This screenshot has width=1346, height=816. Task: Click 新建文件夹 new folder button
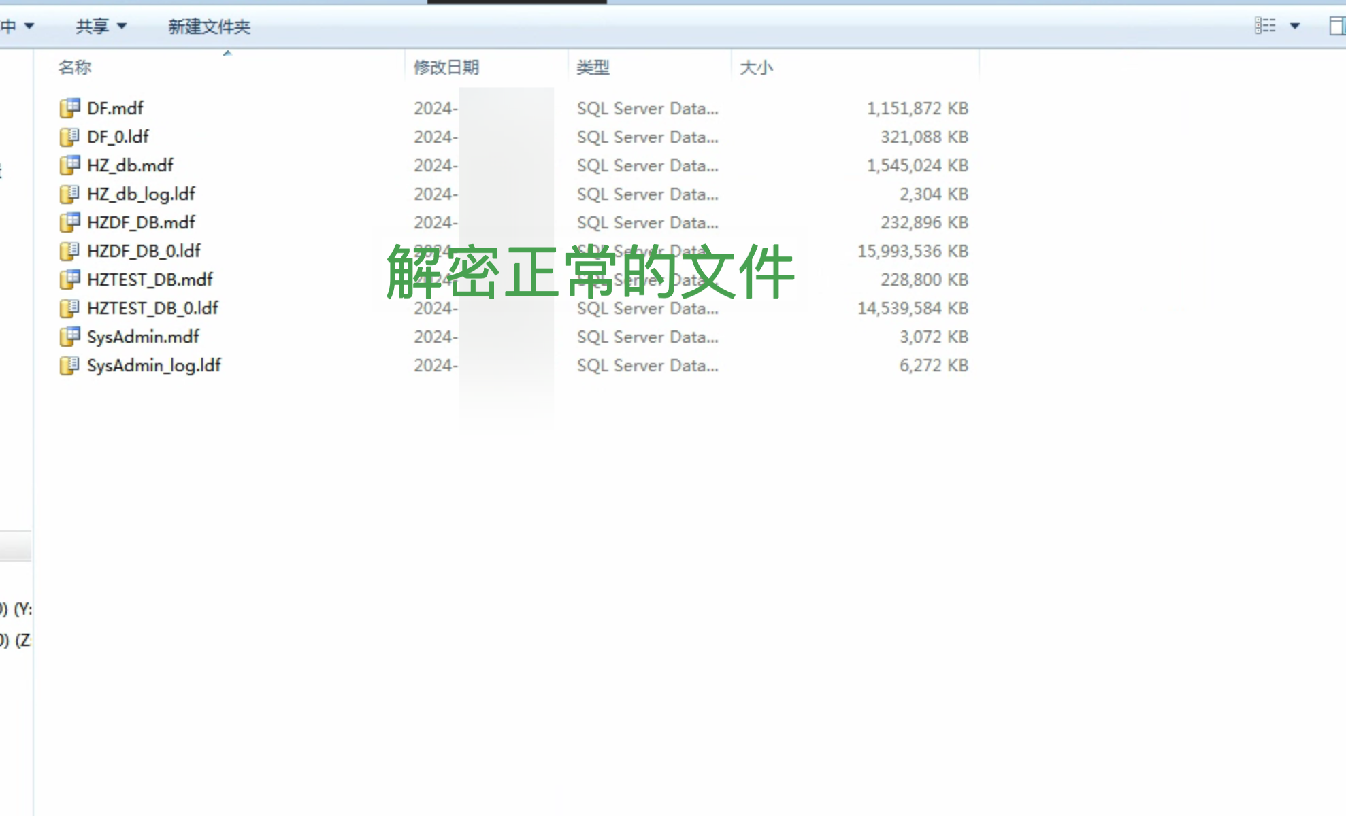pyautogui.click(x=210, y=27)
